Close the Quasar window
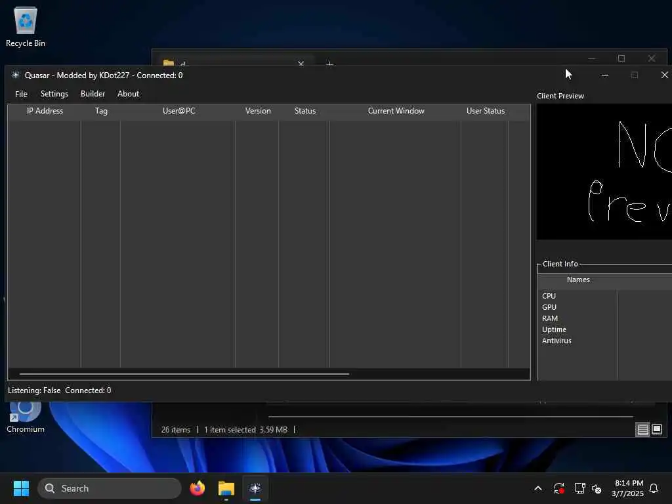672x504 pixels. click(664, 75)
